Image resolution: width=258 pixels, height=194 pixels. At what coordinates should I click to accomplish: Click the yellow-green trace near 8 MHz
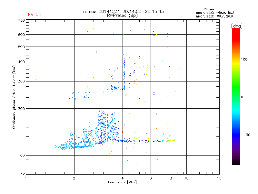tap(172, 140)
